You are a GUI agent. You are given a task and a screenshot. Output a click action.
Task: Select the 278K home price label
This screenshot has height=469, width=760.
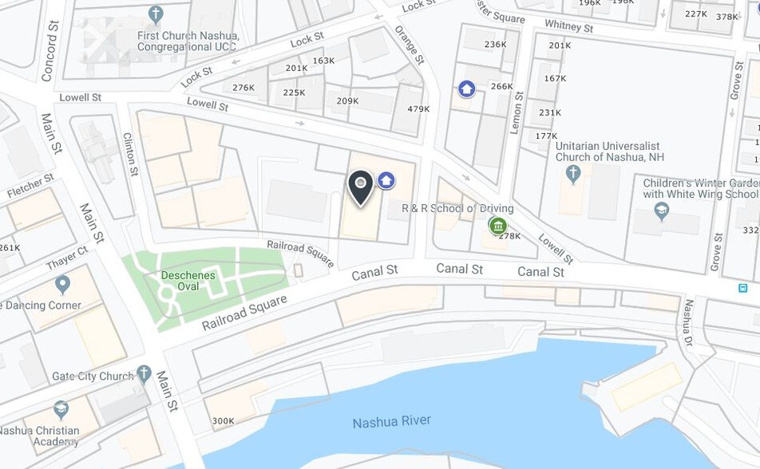point(510,236)
